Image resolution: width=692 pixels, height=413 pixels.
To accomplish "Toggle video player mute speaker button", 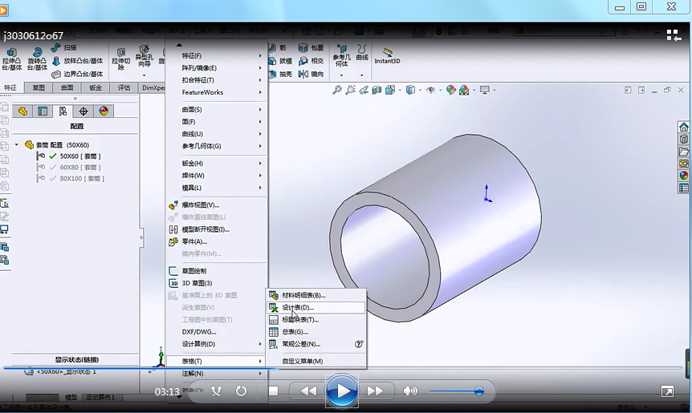I will pyautogui.click(x=410, y=391).
